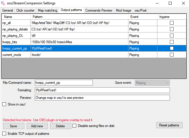Close the osu!StreamCompanion Settings window
Viewport: 189px width, 138px height.
(x=183, y=3)
